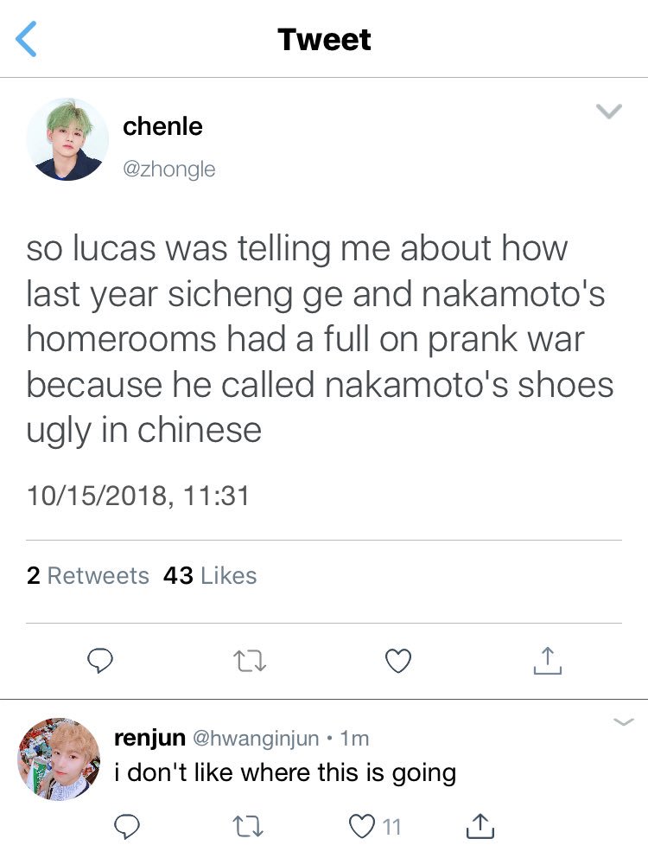Image resolution: width=648 pixels, height=858 pixels.
Task: Tap the chenle display name
Action: [162, 126]
